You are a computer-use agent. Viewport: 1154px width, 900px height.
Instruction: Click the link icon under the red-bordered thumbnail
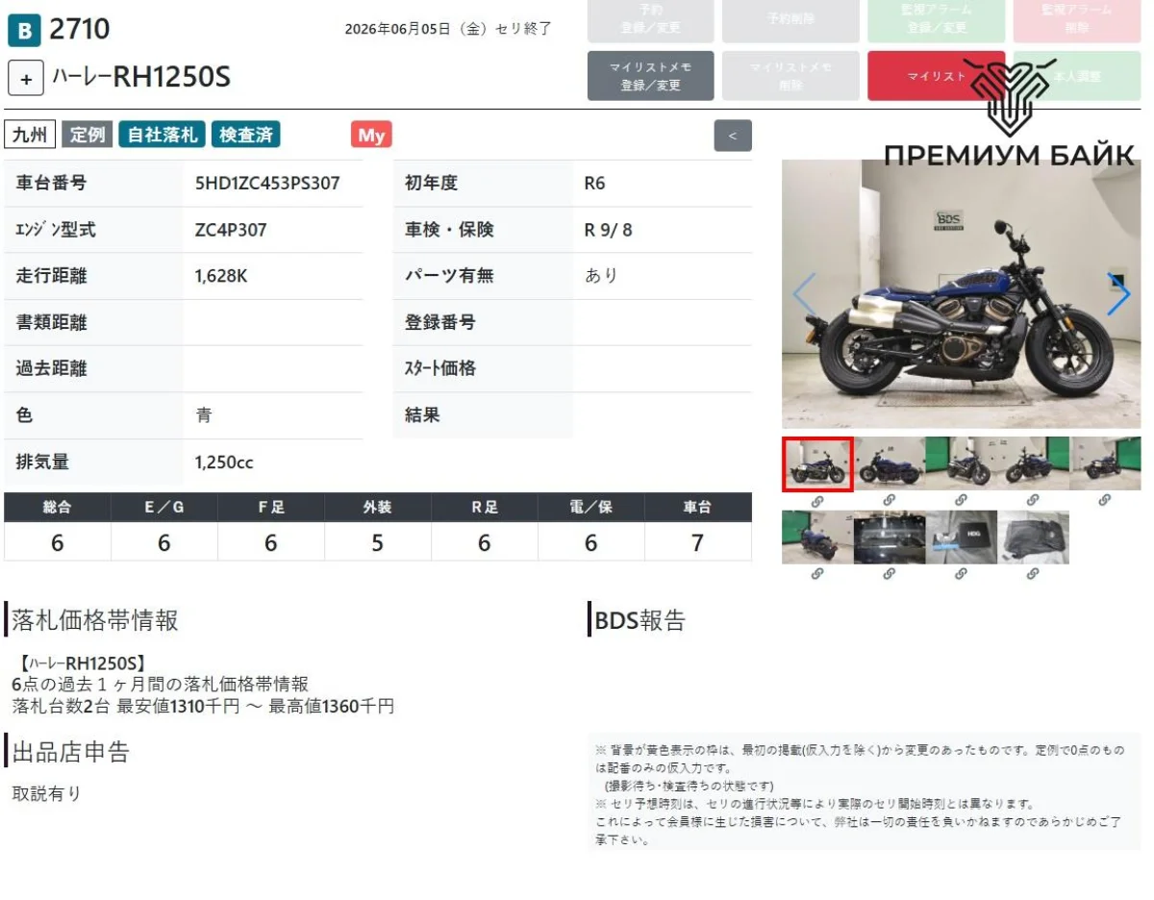817,501
